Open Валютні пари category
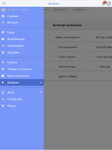The width and height of the screenshot is (112, 150). (x=67, y=67)
